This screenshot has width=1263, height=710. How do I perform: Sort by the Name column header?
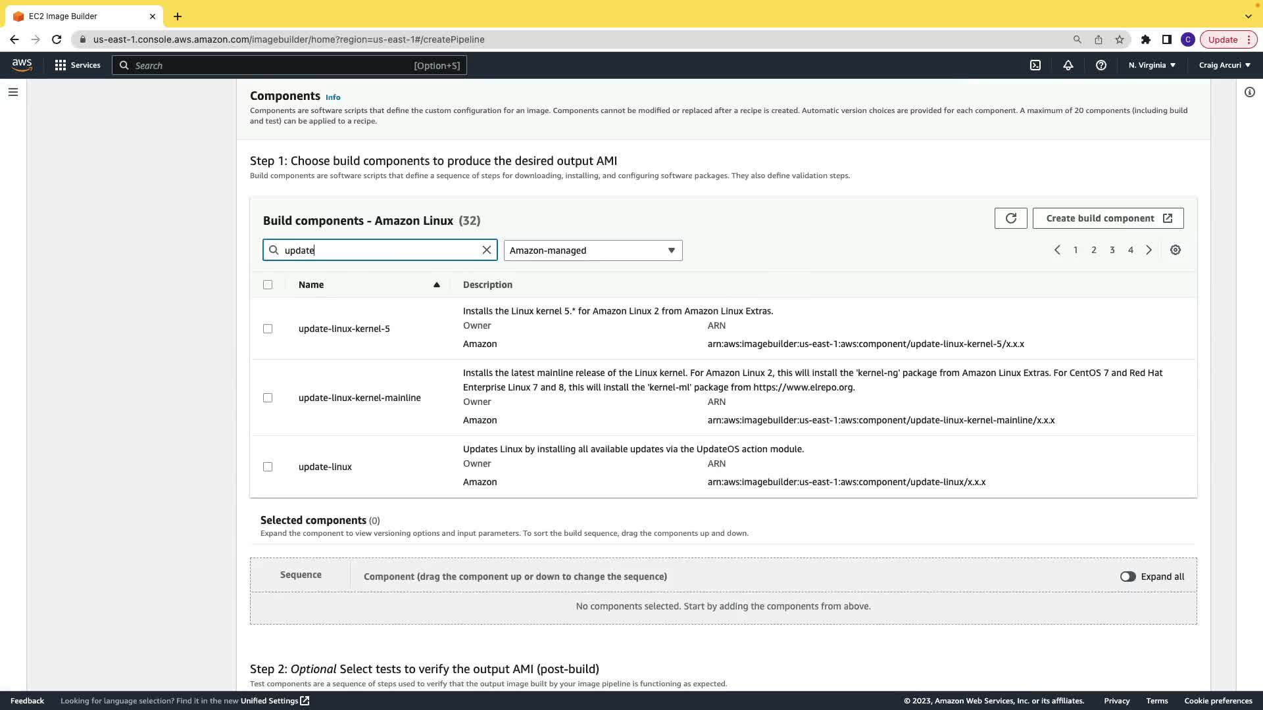(x=311, y=285)
